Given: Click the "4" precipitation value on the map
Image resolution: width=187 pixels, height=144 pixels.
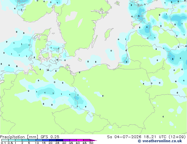Looking at the screenshot, I should [x=147, y=27].
